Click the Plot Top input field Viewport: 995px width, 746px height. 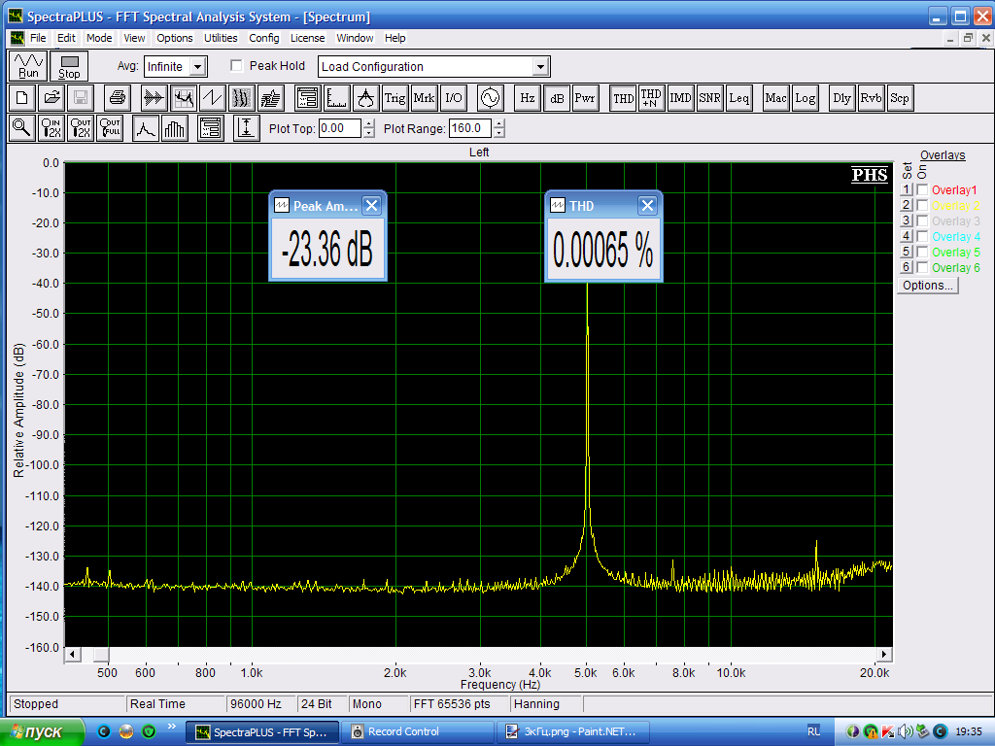click(339, 128)
